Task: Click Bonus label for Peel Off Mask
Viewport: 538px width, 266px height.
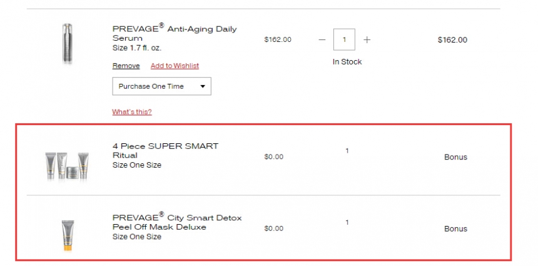Action: 455,229
